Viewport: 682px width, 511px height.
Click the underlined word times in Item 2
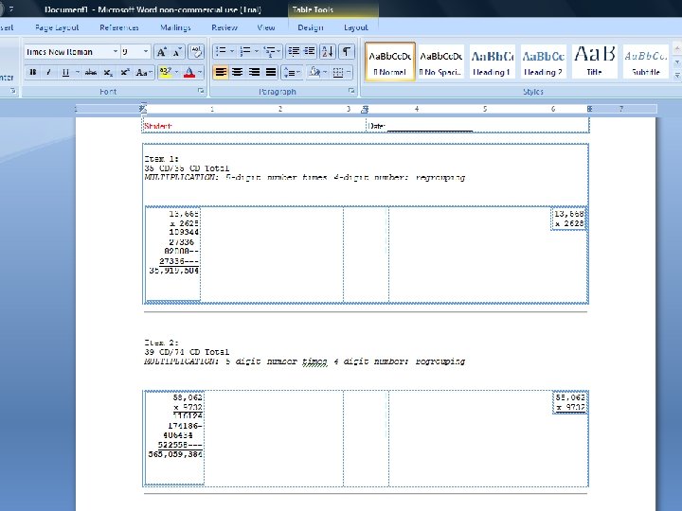[x=314, y=361]
